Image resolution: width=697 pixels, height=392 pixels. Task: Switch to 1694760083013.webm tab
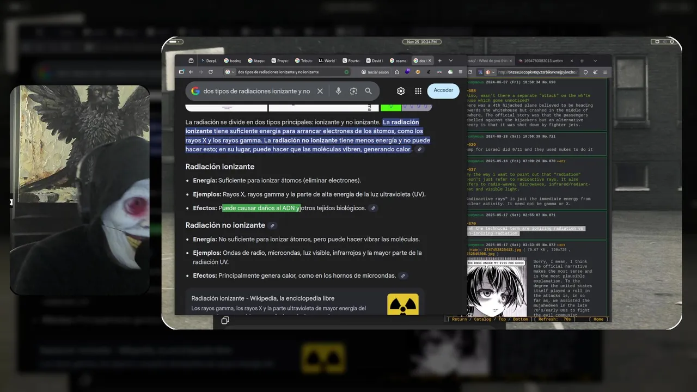coord(543,60)
